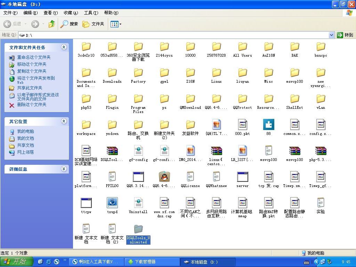The height and width of the screenshot is (267, 356).
Task: Click the 转到 go button
Action: click(x=345, y=35)
